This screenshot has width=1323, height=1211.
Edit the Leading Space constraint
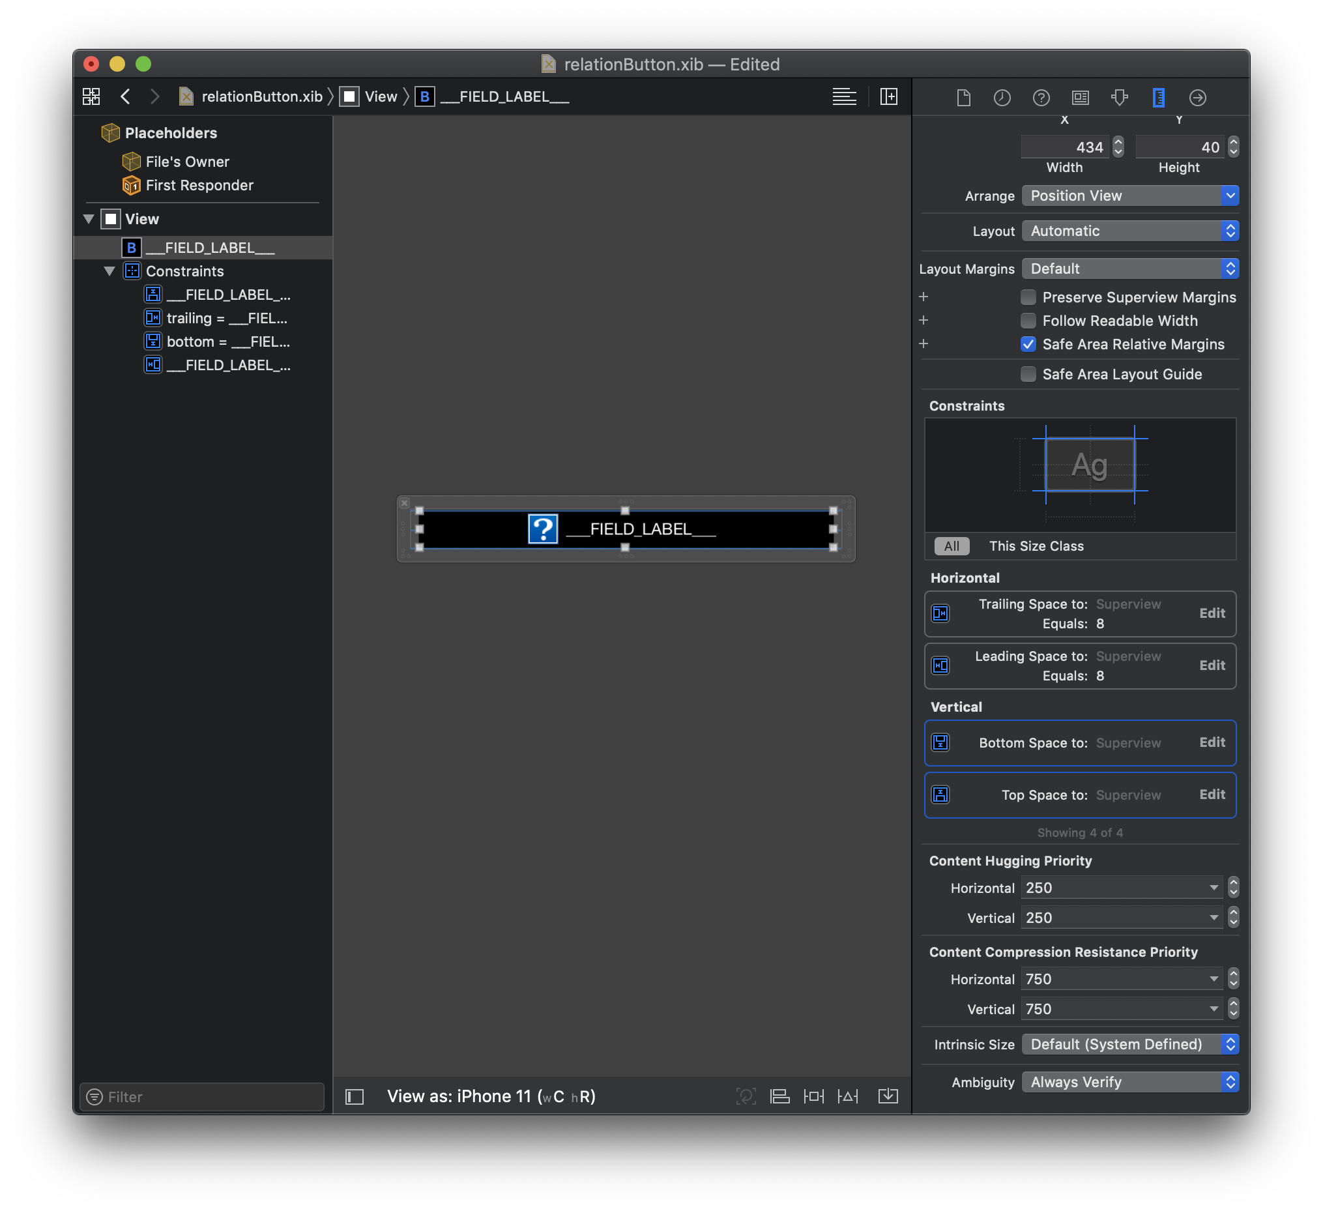(x=1212, y=665)
